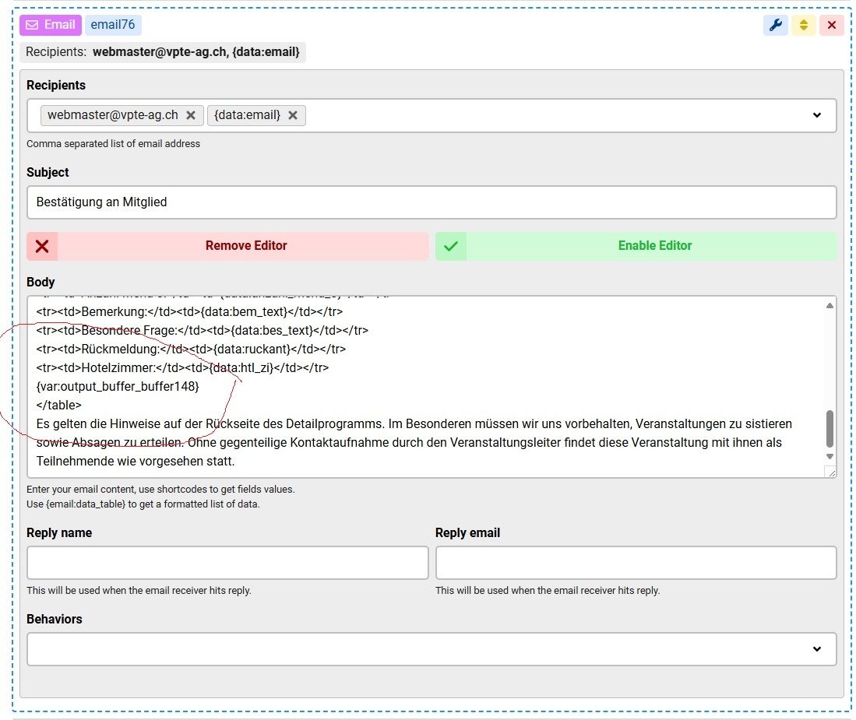
Task: Click the wrench settings icon
Action: point(775,25)
